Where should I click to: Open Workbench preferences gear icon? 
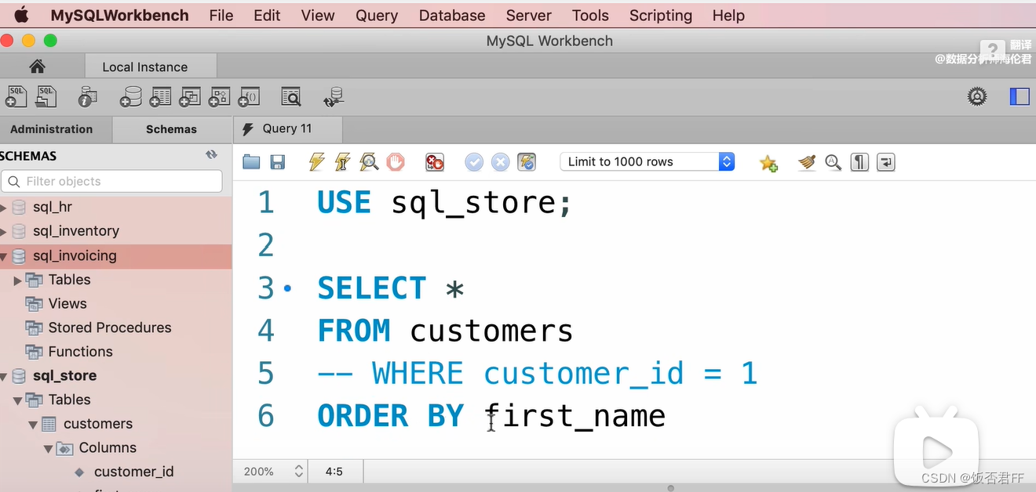tap(977, 96)
